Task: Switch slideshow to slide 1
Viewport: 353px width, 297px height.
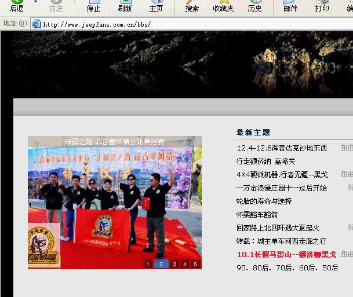Action: (x=148, y=264)
